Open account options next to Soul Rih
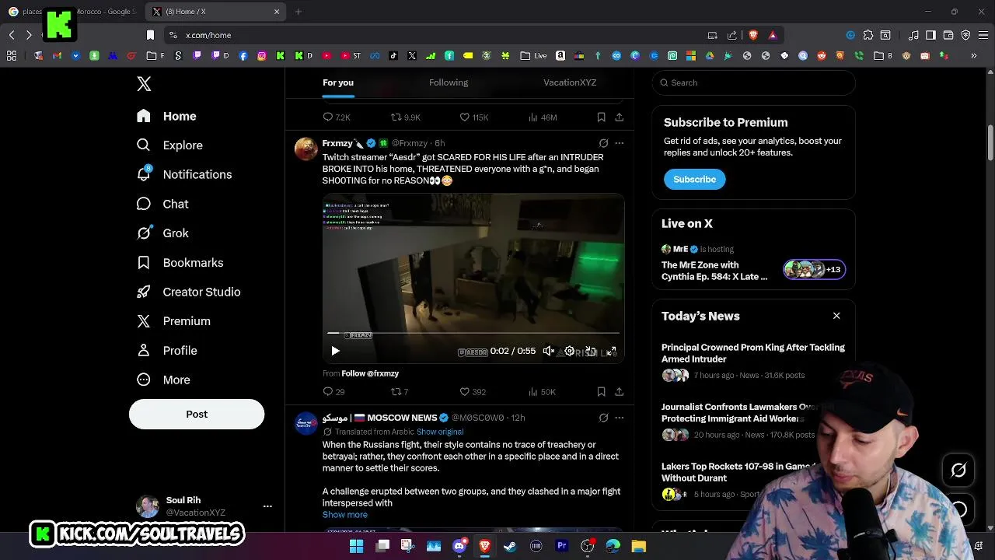Image resolution: width=995 pixels, height=560 pixels. 267,506
